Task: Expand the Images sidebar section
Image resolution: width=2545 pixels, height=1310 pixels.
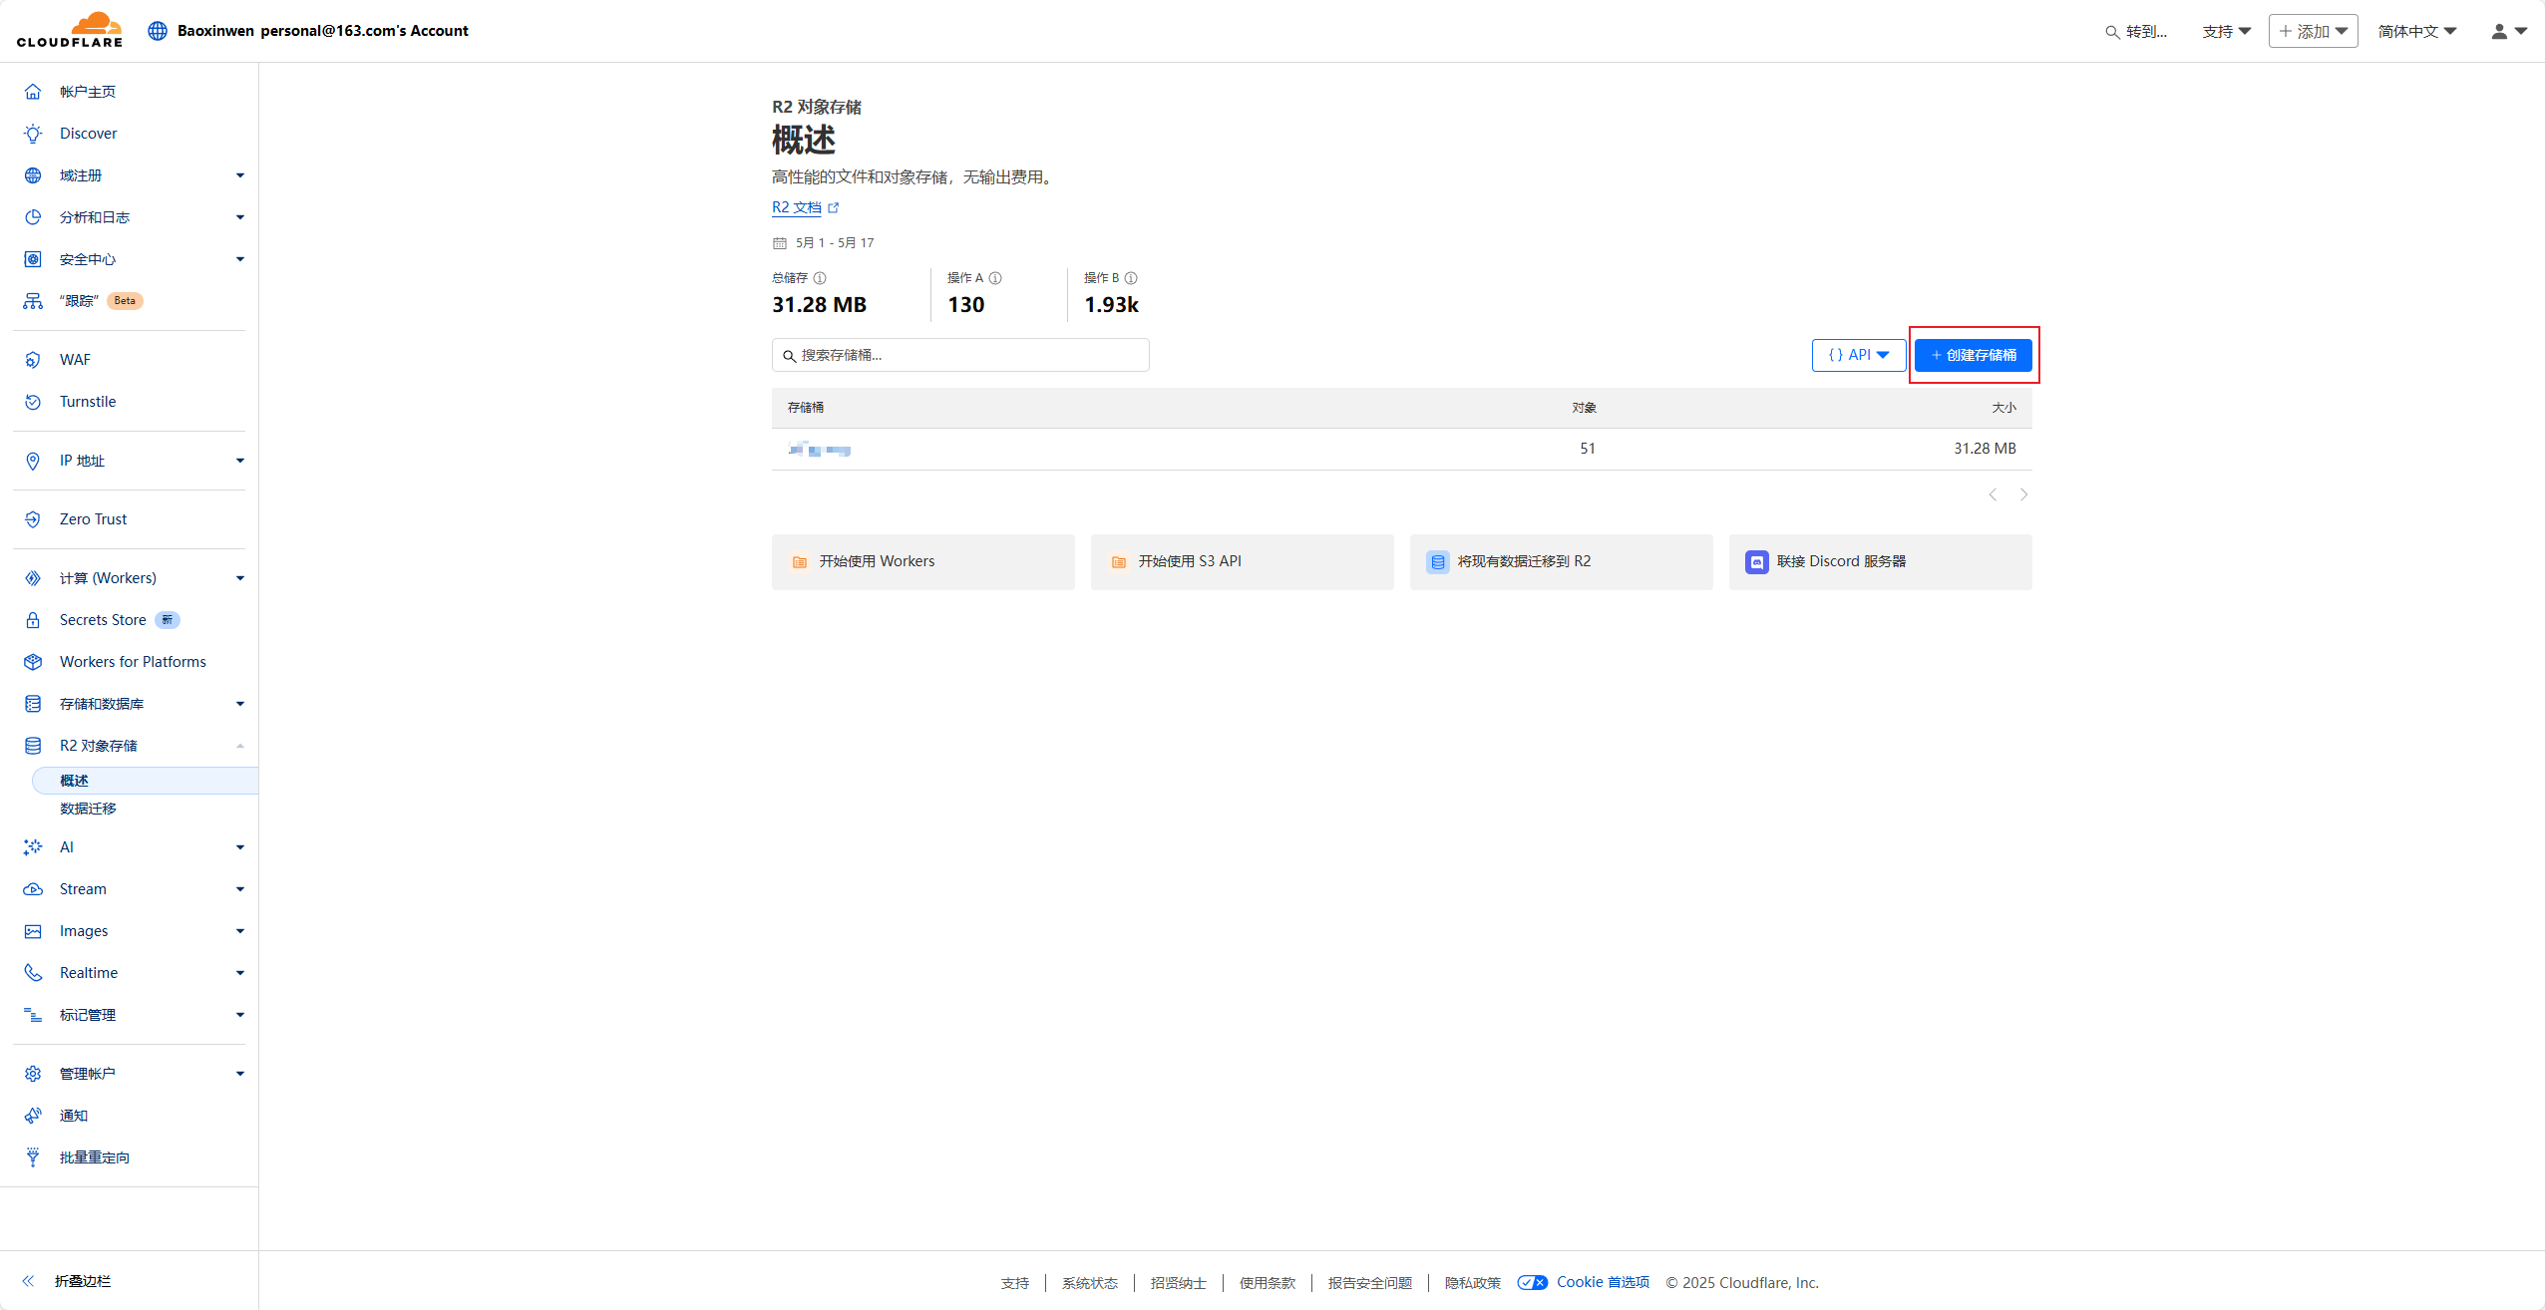Action: tap(240, 931)
